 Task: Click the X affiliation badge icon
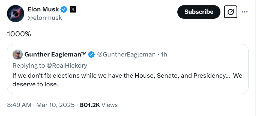coord(73,10)
